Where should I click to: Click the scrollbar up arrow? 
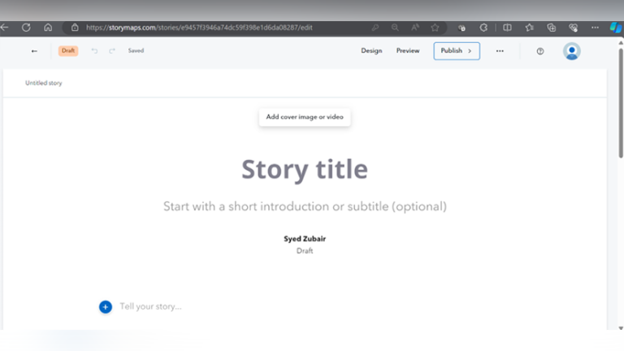tap(621, 42)
